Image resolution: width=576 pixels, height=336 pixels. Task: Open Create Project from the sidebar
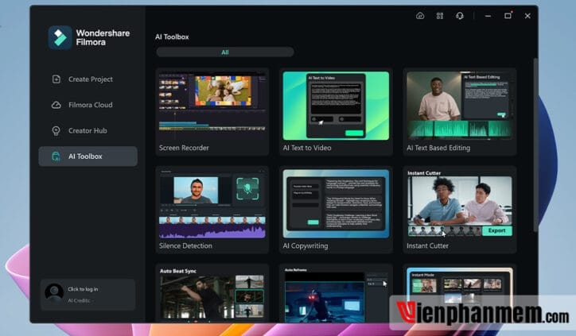[88, 79]
